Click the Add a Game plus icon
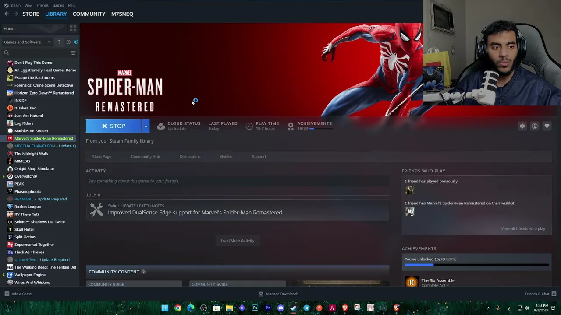The image size is (561, 315). coord(7,294)
